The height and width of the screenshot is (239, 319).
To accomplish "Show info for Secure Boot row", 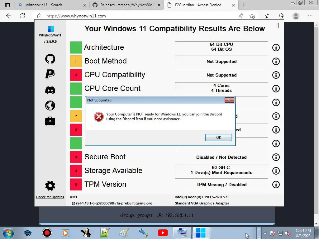I will (x=276, y=157).
